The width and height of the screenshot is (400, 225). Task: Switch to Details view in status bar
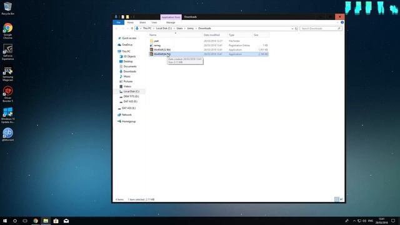tap(337, 199)
